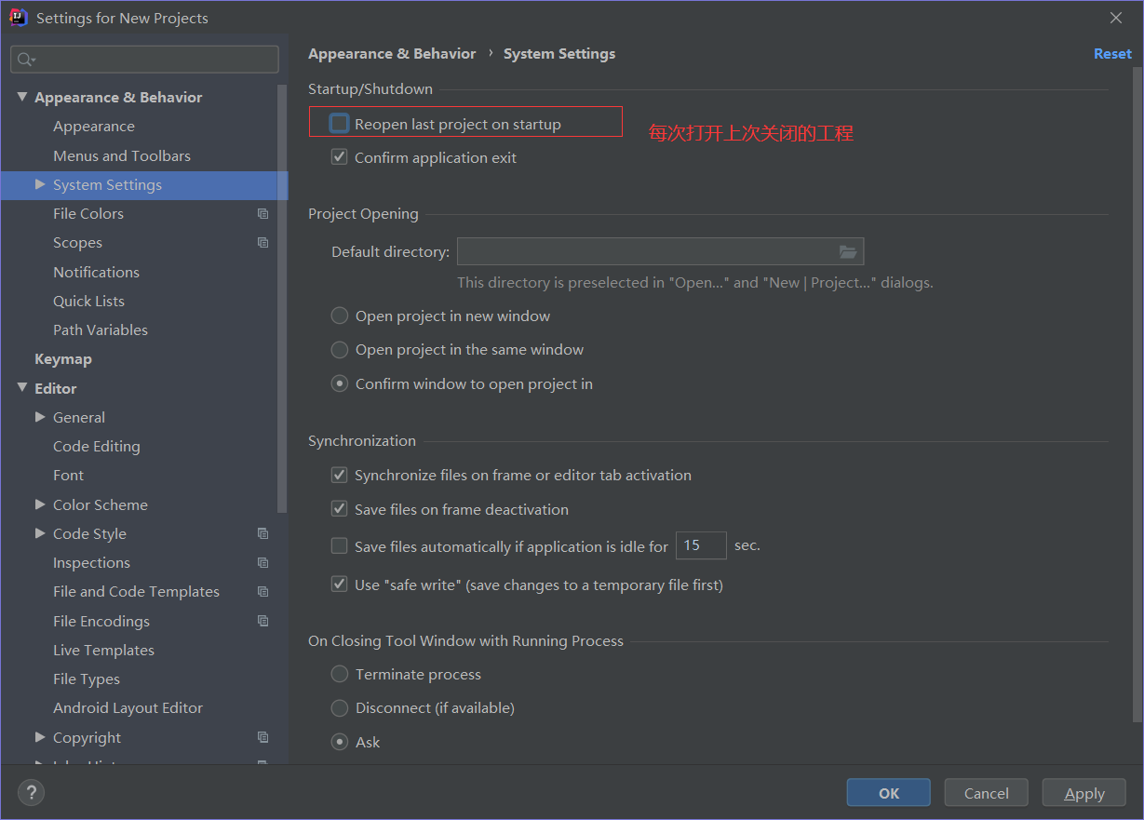Expand the General node under Editor
This screenshot has height=820, width=1144.
38,417
